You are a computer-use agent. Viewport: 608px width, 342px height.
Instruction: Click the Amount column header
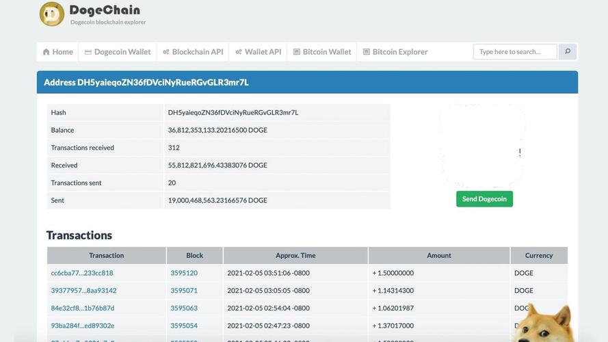pyautogui.click(x=439, y=256)
